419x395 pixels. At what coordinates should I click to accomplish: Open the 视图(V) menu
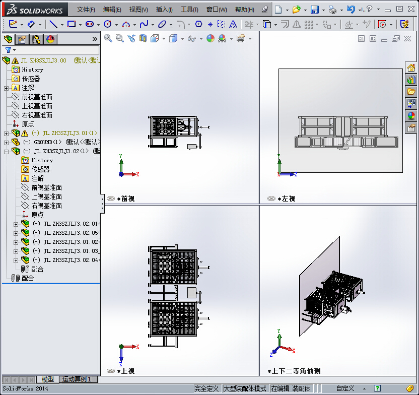(x=138, y=10)
